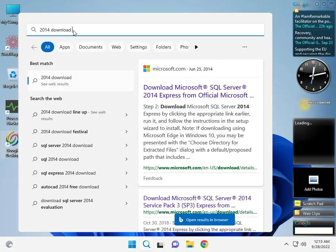Click the RSS feed icon in sidebar
The height and width of the screenshot is (252, 336).
297,10
